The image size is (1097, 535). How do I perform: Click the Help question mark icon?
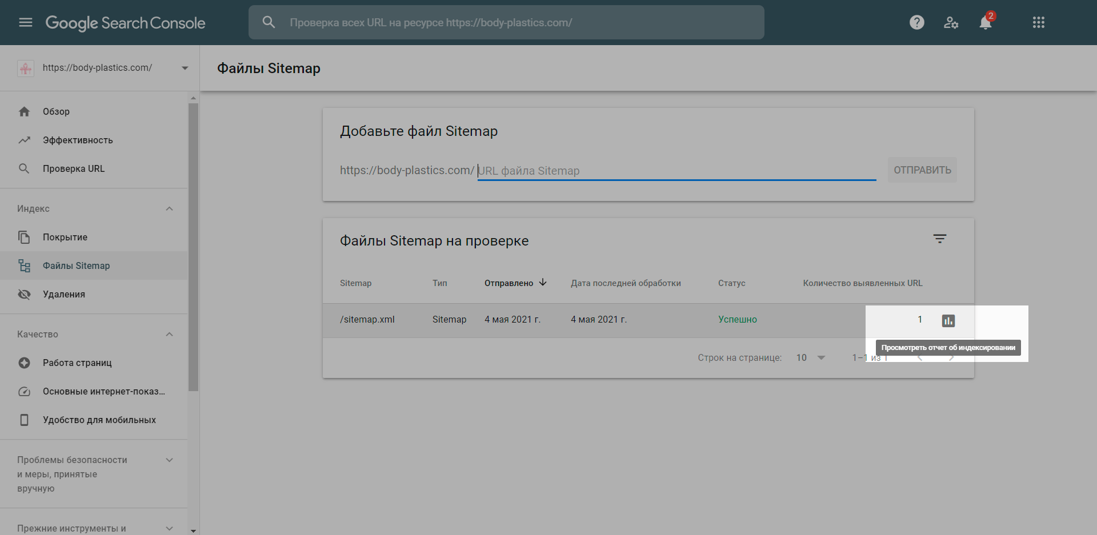pyautogui.click(x=916, y=22)
